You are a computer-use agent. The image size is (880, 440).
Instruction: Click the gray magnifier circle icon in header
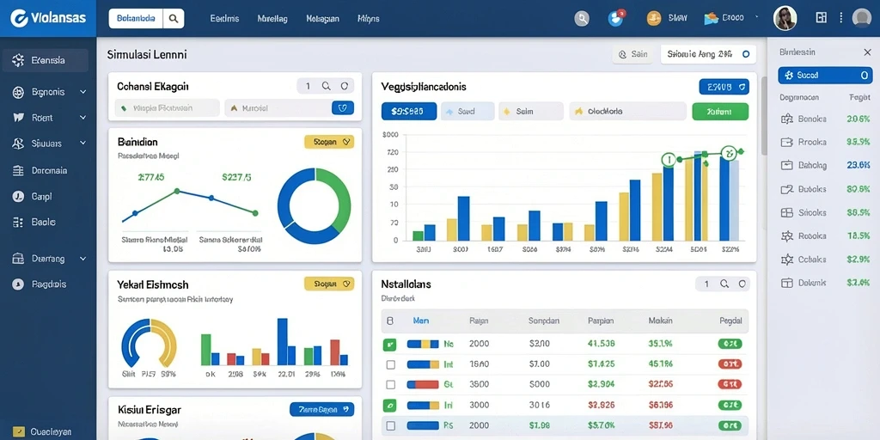click(582, 19)
